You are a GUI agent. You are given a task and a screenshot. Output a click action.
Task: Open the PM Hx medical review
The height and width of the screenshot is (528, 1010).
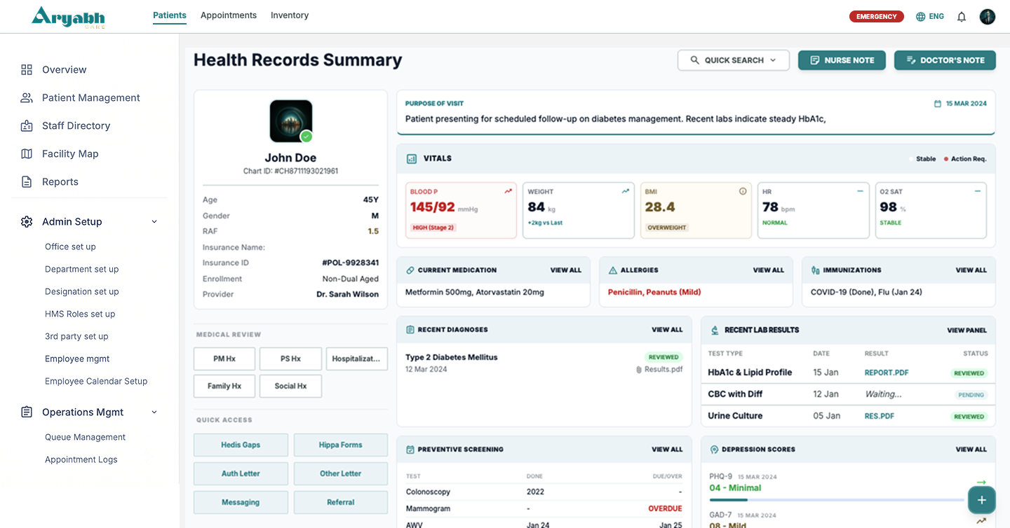[224, 359]
